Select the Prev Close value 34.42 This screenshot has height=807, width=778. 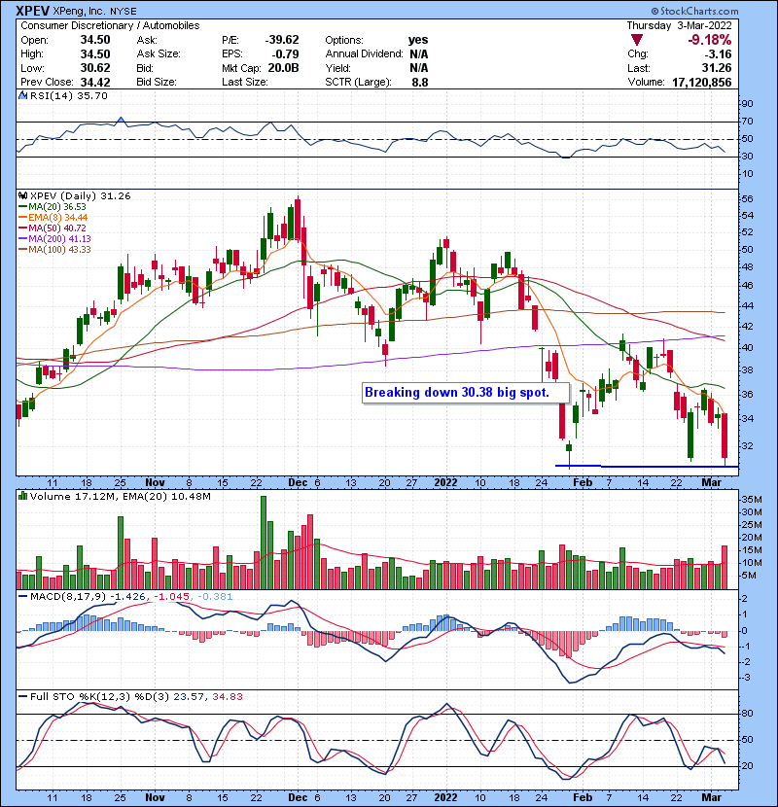tap(95, 83)
